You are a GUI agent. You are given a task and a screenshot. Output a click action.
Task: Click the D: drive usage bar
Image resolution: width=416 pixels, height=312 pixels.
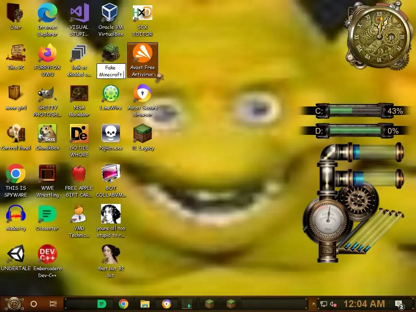355,131
